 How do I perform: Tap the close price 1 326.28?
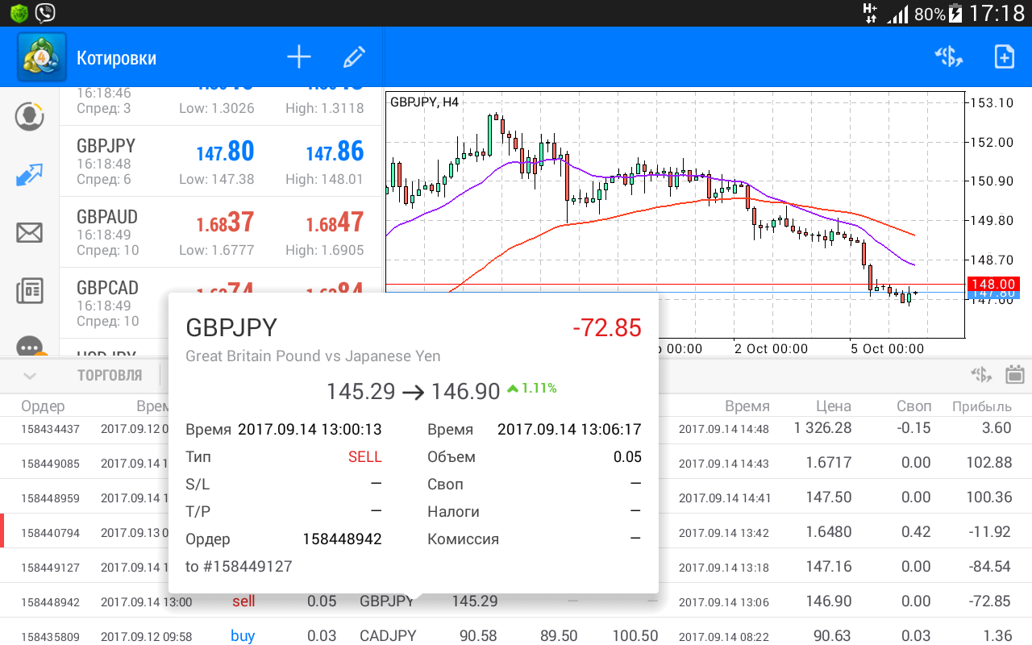822,428
